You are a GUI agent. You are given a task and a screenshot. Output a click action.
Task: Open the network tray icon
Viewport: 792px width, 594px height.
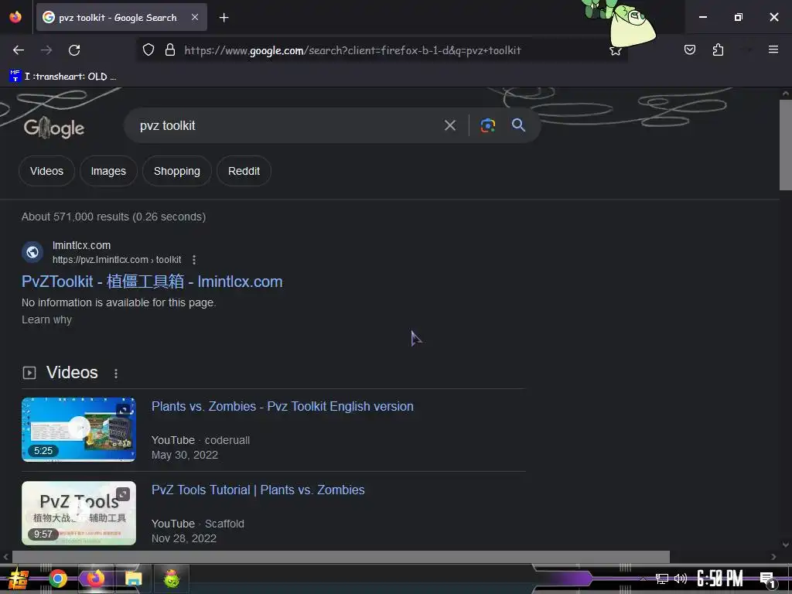coord(661,579)
